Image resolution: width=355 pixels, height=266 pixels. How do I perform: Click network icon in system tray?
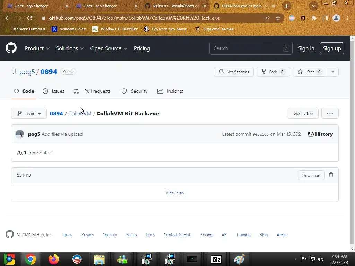312,259
